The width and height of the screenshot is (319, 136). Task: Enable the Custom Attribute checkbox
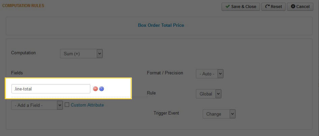pyautogui.click(x=67, y=105)
